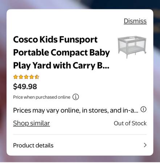The image size is (160, 163).
Task: Click blurred background outside the card
Action: (3, 84)
